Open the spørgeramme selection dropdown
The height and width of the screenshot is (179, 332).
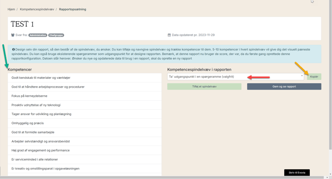tap(235, 77)
